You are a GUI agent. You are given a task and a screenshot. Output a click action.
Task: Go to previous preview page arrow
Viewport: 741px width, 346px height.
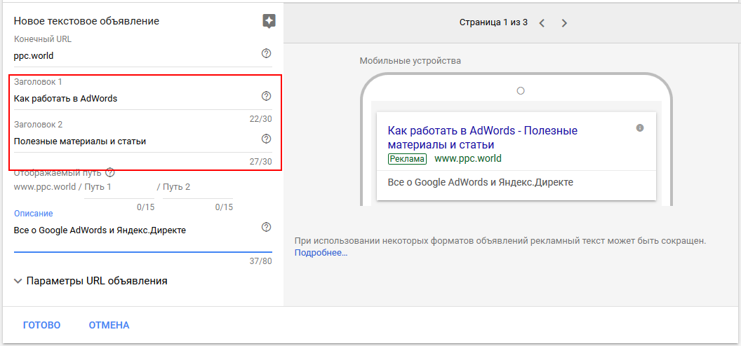point(542,23)
